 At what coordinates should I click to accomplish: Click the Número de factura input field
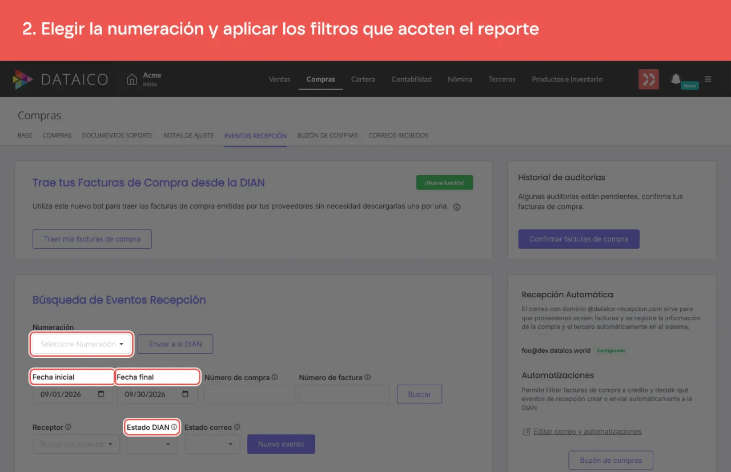tap(344, 394)
